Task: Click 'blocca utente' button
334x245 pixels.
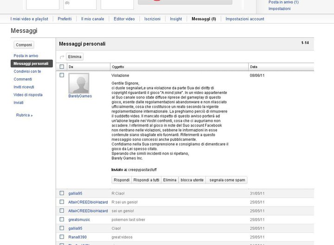Action: coord(192,180)
